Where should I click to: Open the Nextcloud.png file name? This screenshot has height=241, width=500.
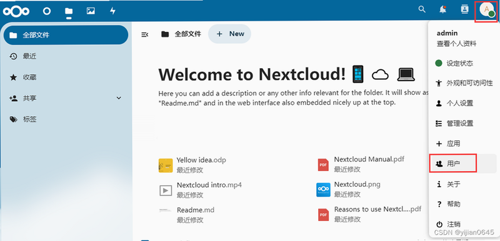(x=357, y=184)
